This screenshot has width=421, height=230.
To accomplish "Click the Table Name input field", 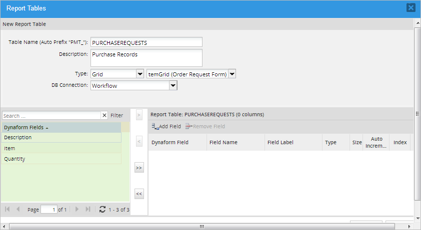I will (146, 42).
